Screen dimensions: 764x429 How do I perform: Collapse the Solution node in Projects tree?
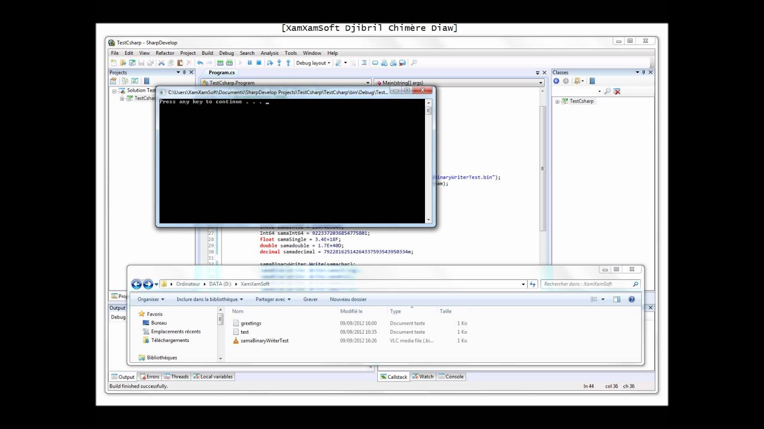[115, 91]
